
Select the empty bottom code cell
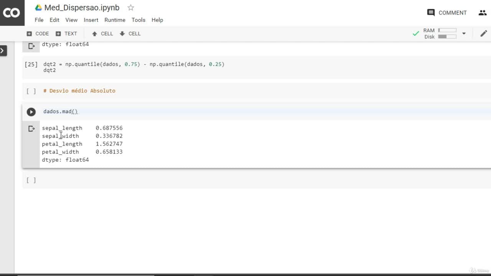[x=256, y=180]
